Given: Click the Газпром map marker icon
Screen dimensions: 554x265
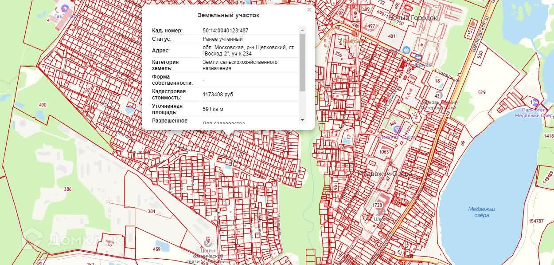Looking at the screenshot, I should click(x=65, y=8).
